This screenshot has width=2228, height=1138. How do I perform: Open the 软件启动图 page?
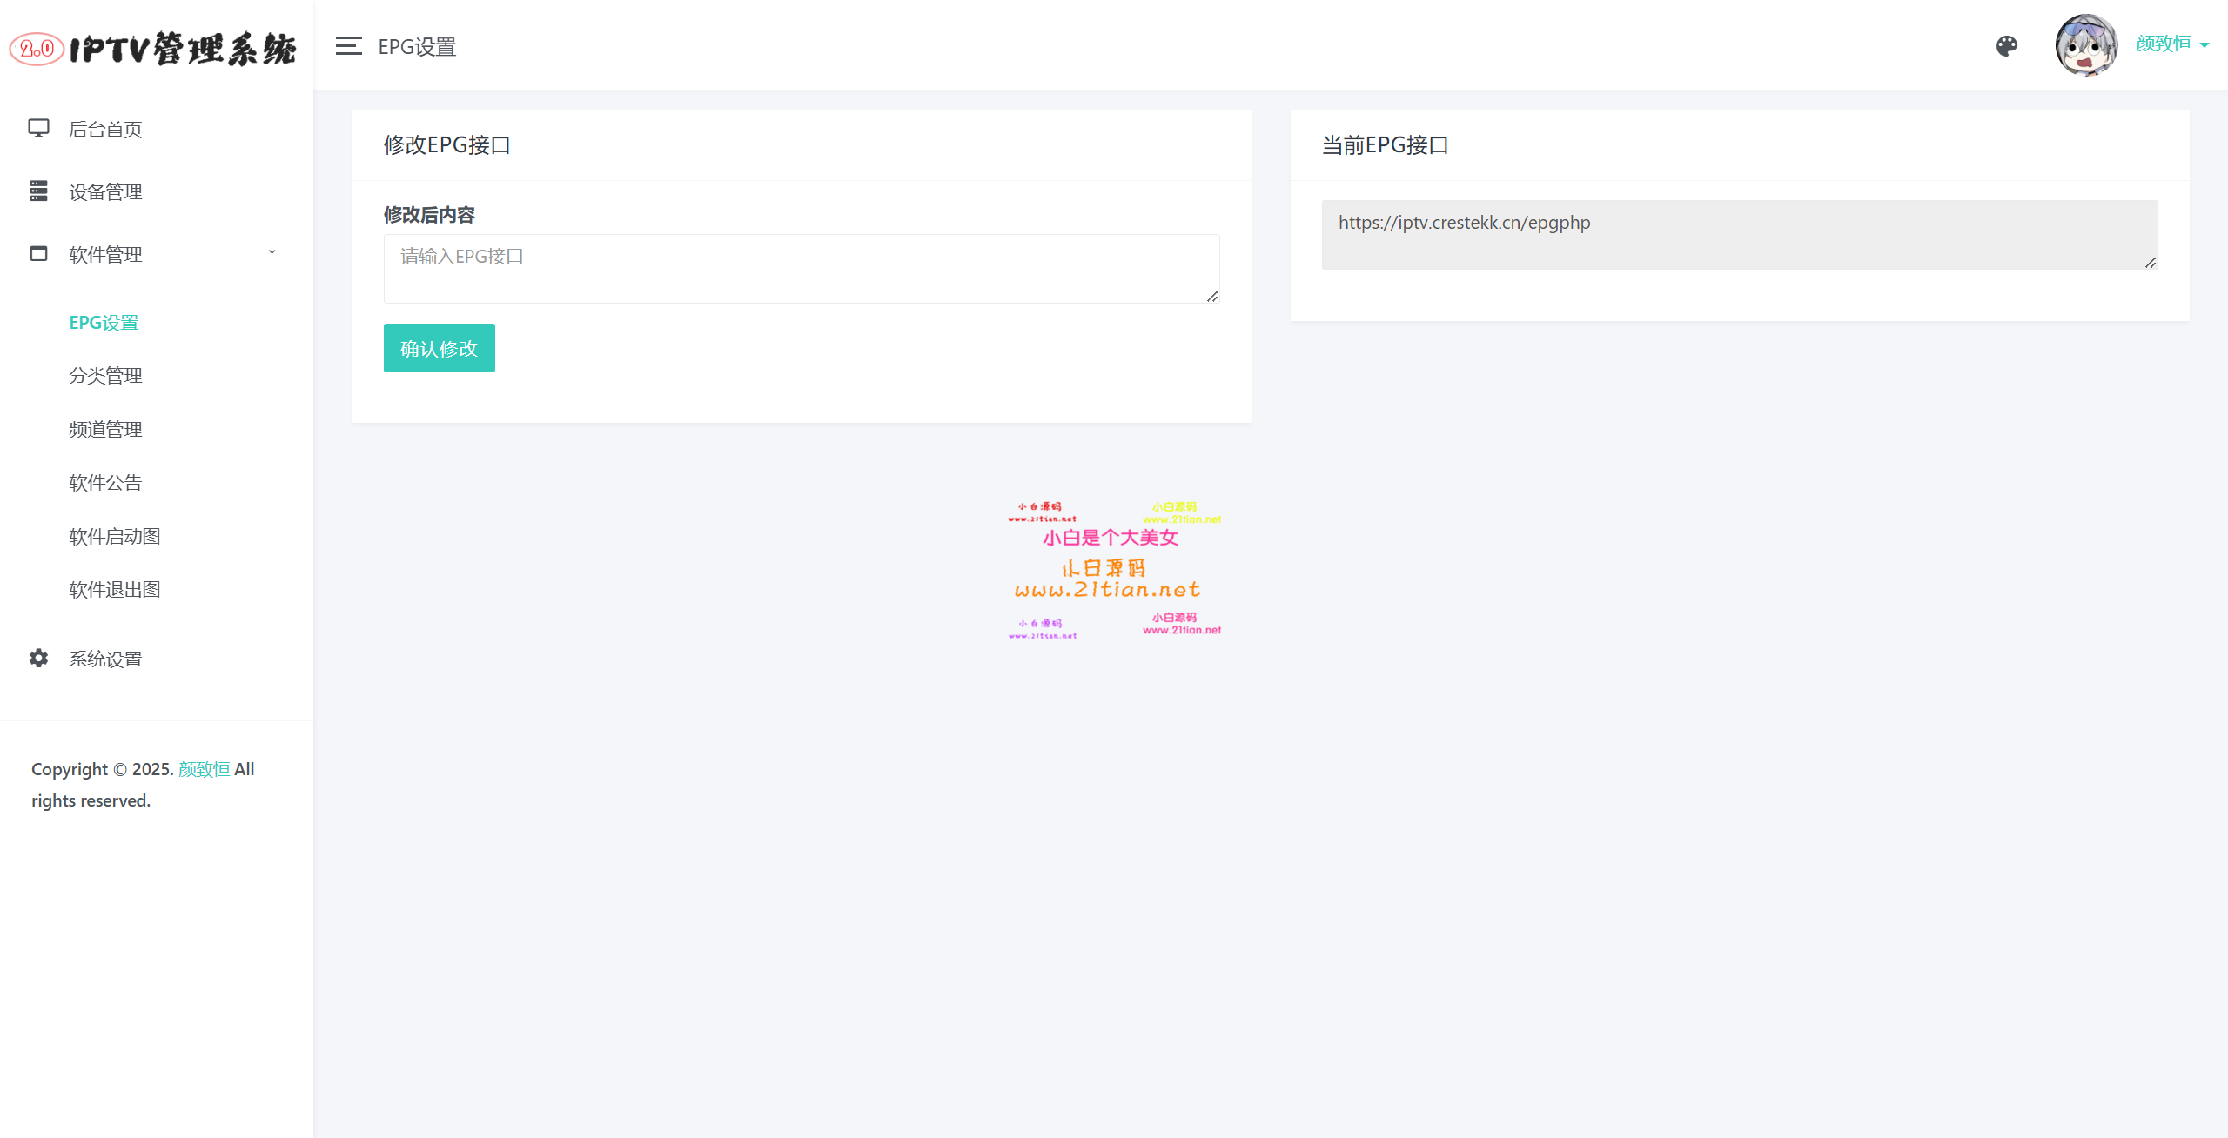point(114,537)
